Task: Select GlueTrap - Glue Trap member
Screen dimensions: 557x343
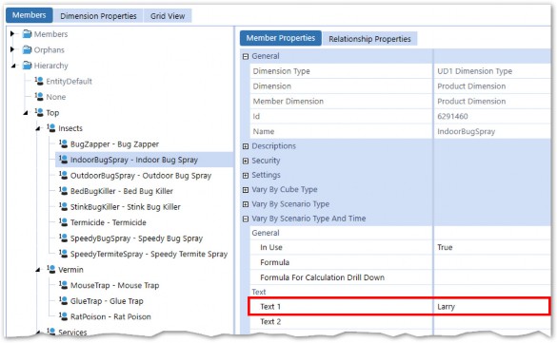Action: point(107,301)
